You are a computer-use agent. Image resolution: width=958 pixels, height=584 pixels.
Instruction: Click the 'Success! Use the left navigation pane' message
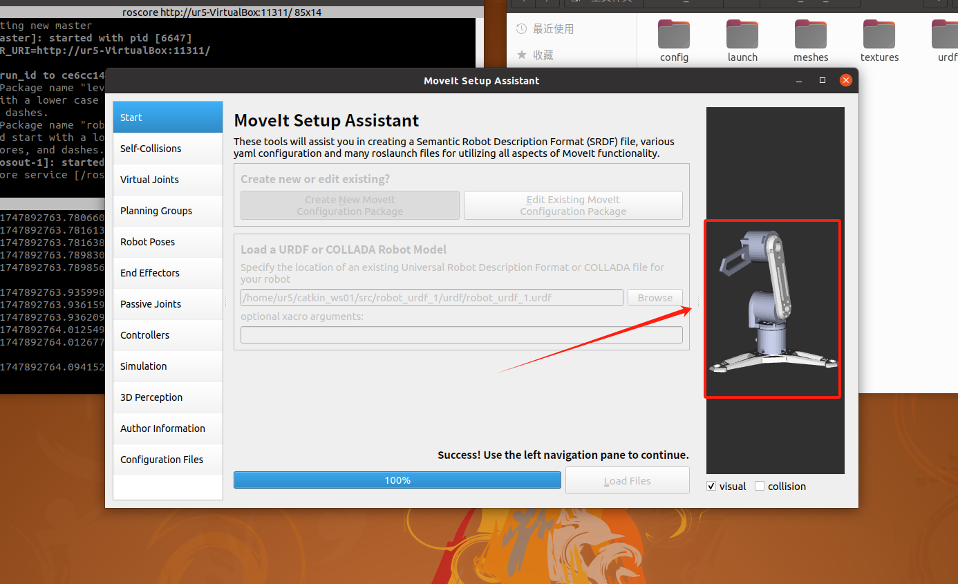563,455
